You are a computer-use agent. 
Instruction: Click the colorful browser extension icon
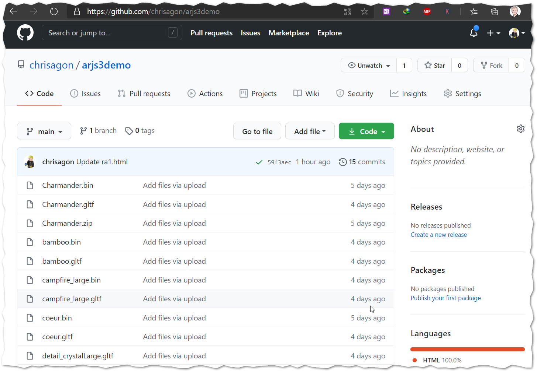pos(407,11)
